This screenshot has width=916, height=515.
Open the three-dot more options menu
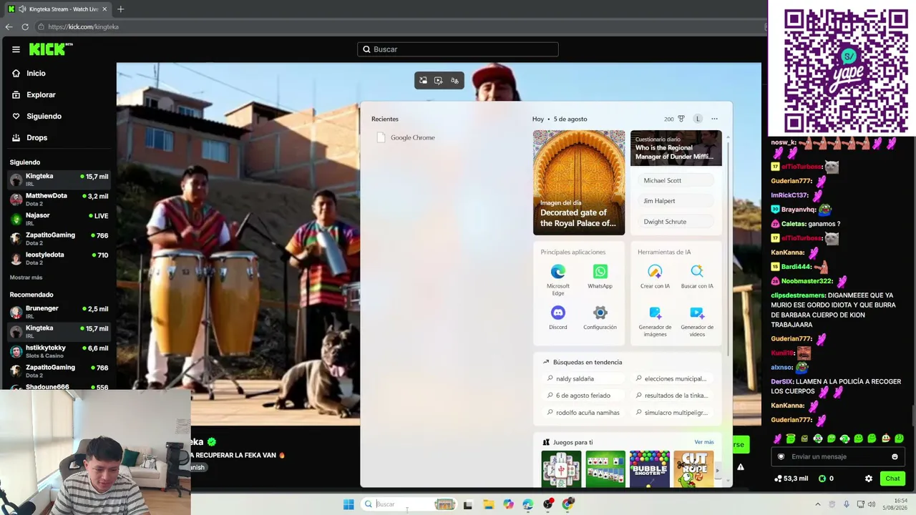714,119
